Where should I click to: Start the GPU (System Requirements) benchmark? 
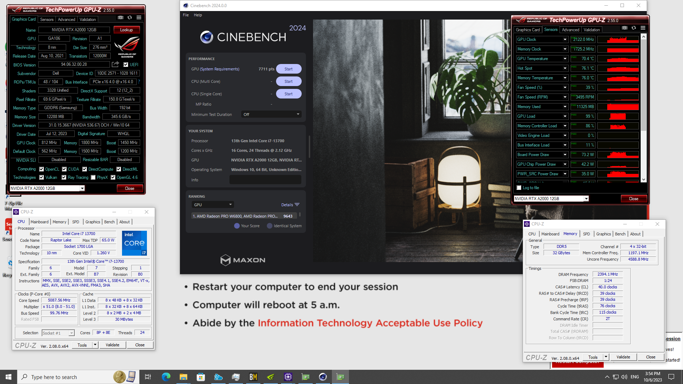[x=288, y=69]
